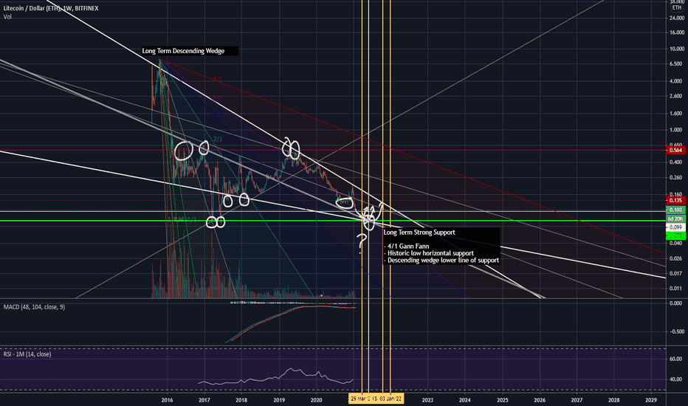The image size is (688, 406).
Task: Click the 'Vol' indicator label
Action: 7,17
